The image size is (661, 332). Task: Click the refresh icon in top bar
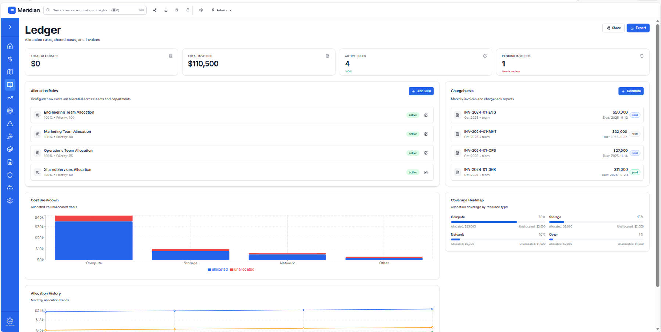click(x=177, y=10)
